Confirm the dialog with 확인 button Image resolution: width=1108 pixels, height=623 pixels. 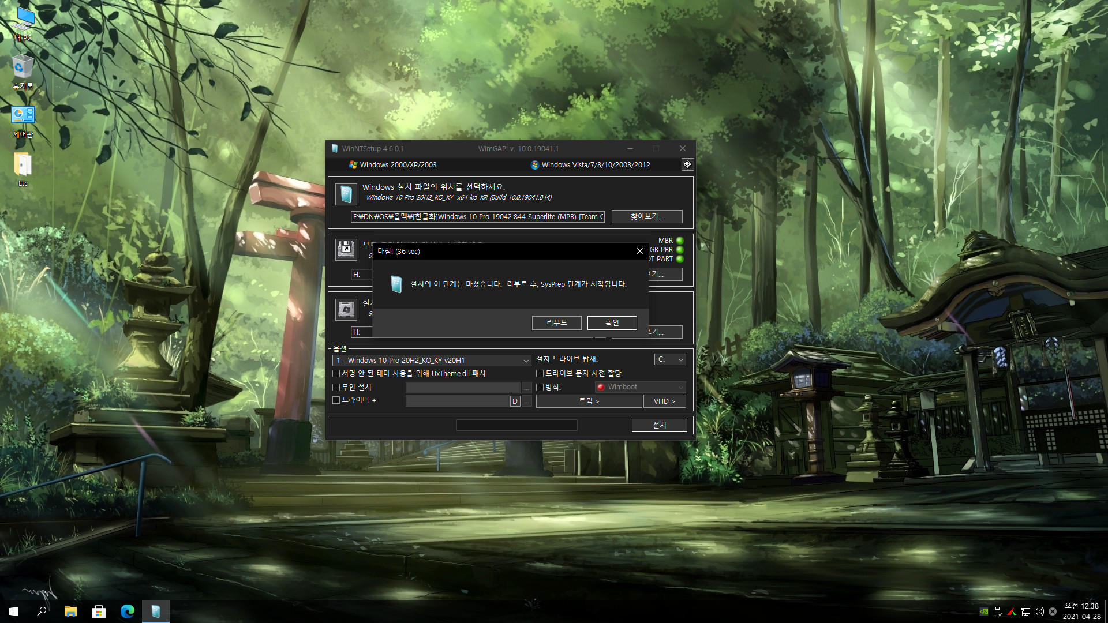612,322
